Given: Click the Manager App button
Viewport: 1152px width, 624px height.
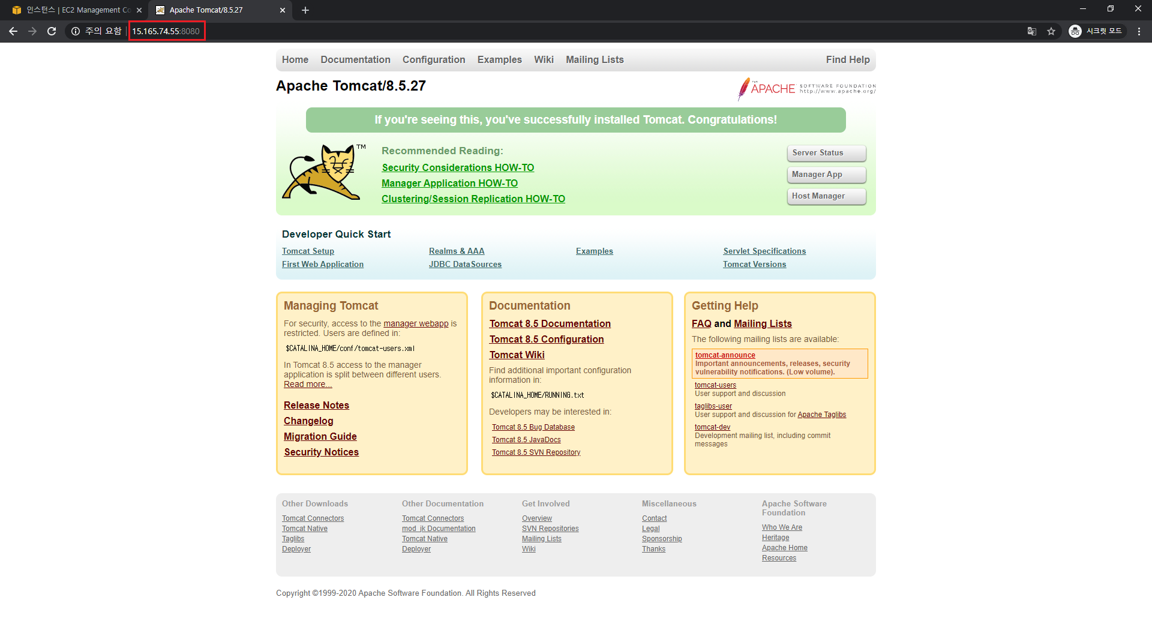Looking at the screenshot, I should (x=826, y=175).
